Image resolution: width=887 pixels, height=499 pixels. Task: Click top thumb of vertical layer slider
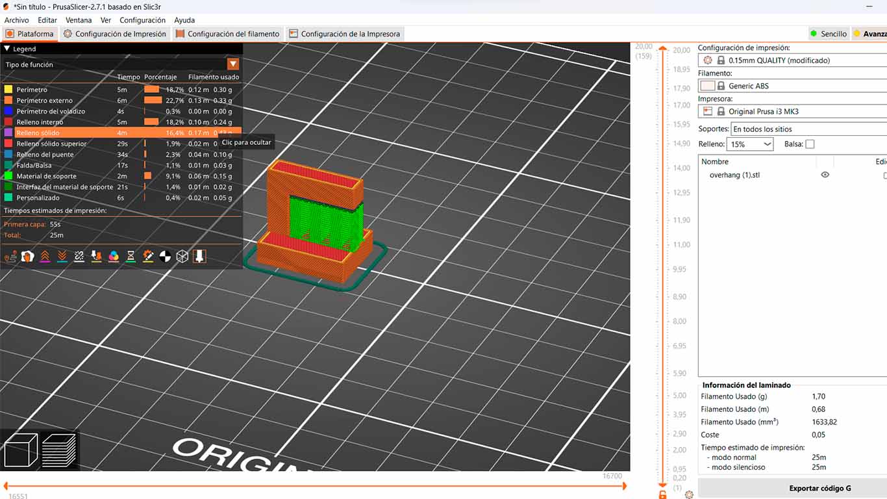coord(662,49)
